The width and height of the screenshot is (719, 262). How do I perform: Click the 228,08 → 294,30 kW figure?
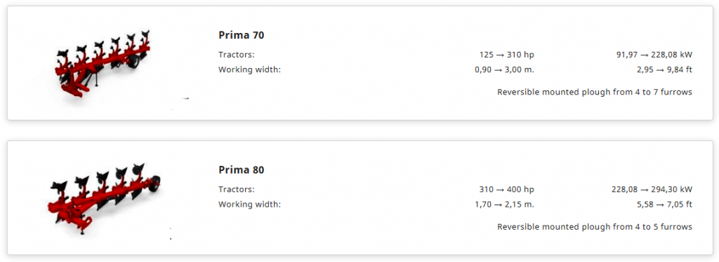(652, 189)
